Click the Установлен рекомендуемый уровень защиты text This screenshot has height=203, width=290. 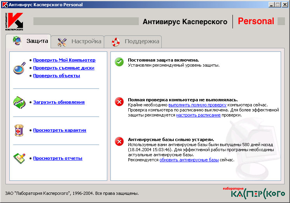point(174,65)
